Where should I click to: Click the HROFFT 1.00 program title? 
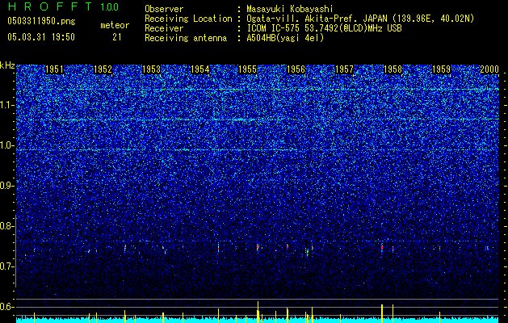63,6
